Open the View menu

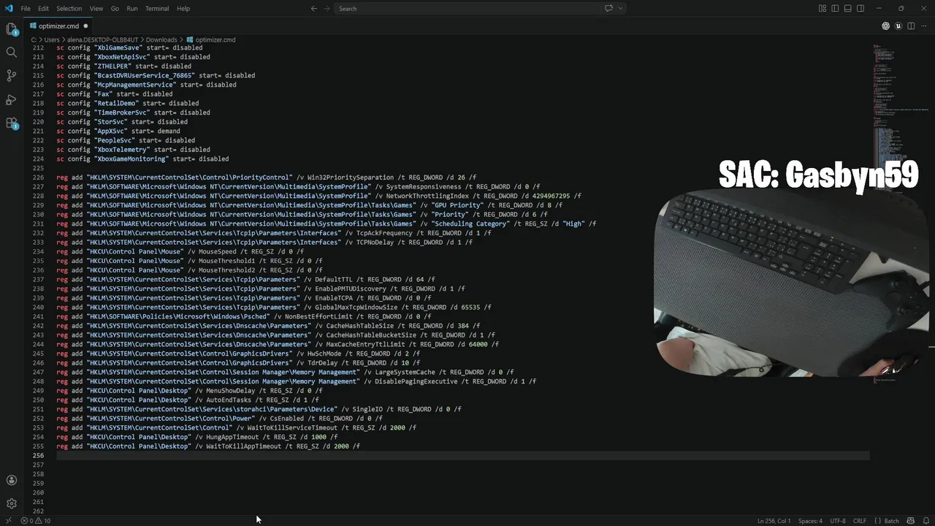[x=96, y=8]
